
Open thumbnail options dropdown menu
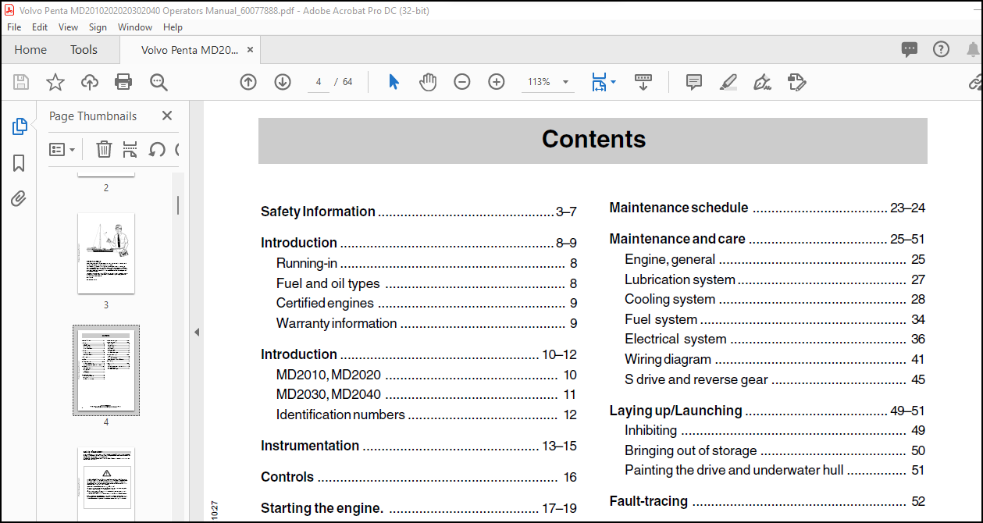(62, 149)
